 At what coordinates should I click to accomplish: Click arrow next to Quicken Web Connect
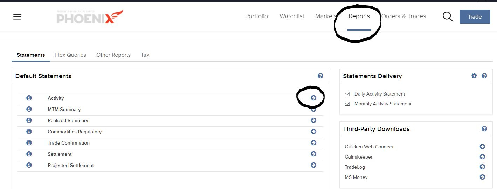pos(482,147)
